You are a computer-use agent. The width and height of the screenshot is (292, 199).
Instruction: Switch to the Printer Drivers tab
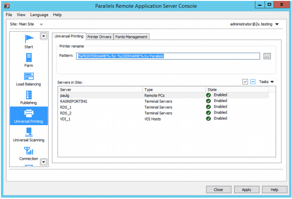click(x=99, y=37)
